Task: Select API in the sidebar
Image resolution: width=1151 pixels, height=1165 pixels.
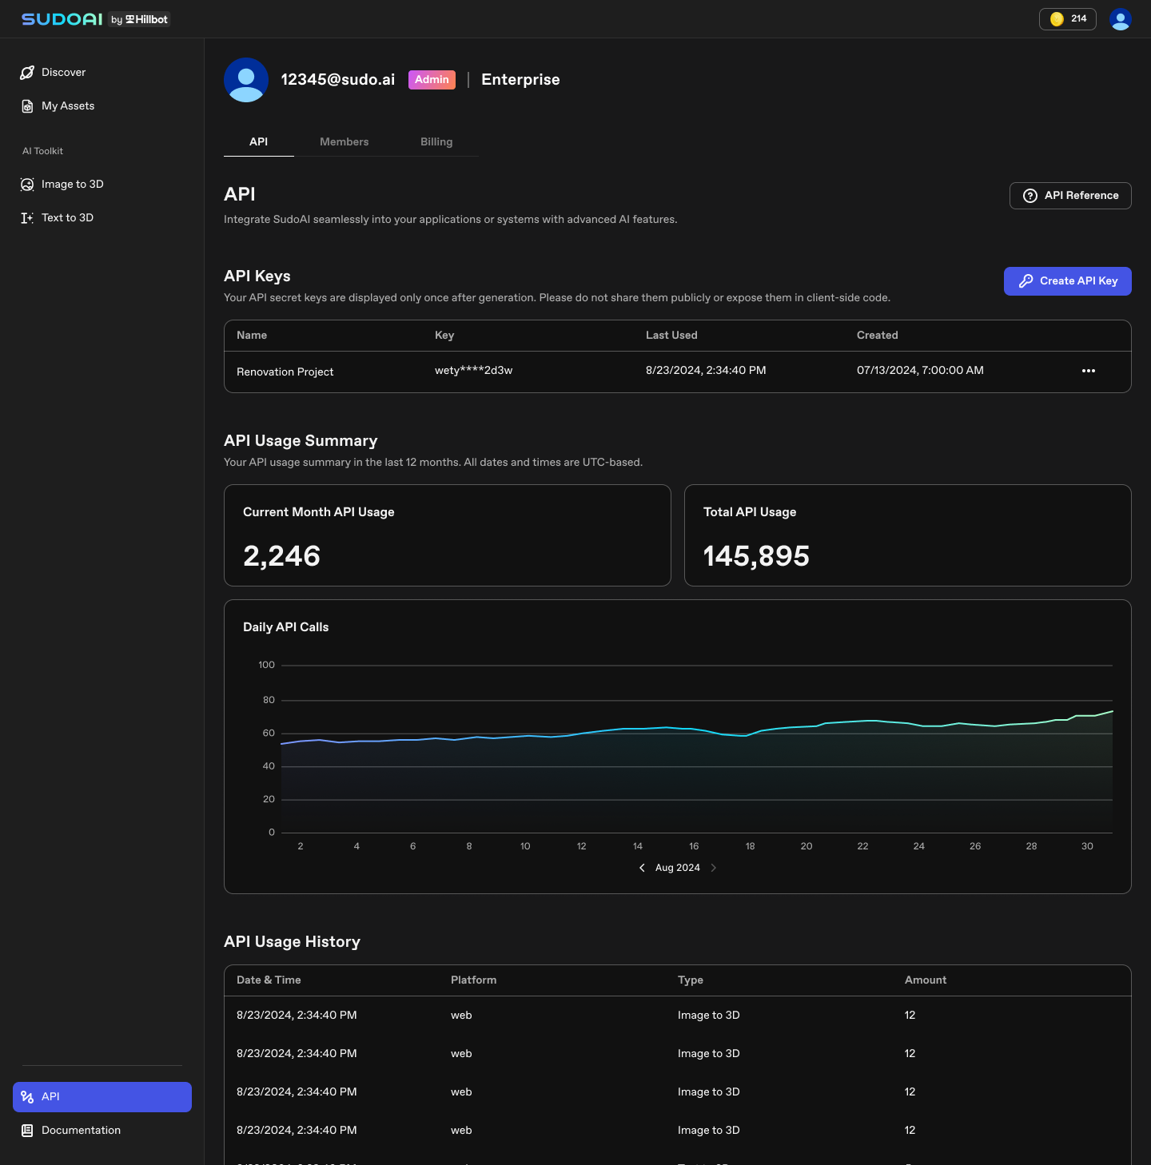Action: tap(102, 1097)
